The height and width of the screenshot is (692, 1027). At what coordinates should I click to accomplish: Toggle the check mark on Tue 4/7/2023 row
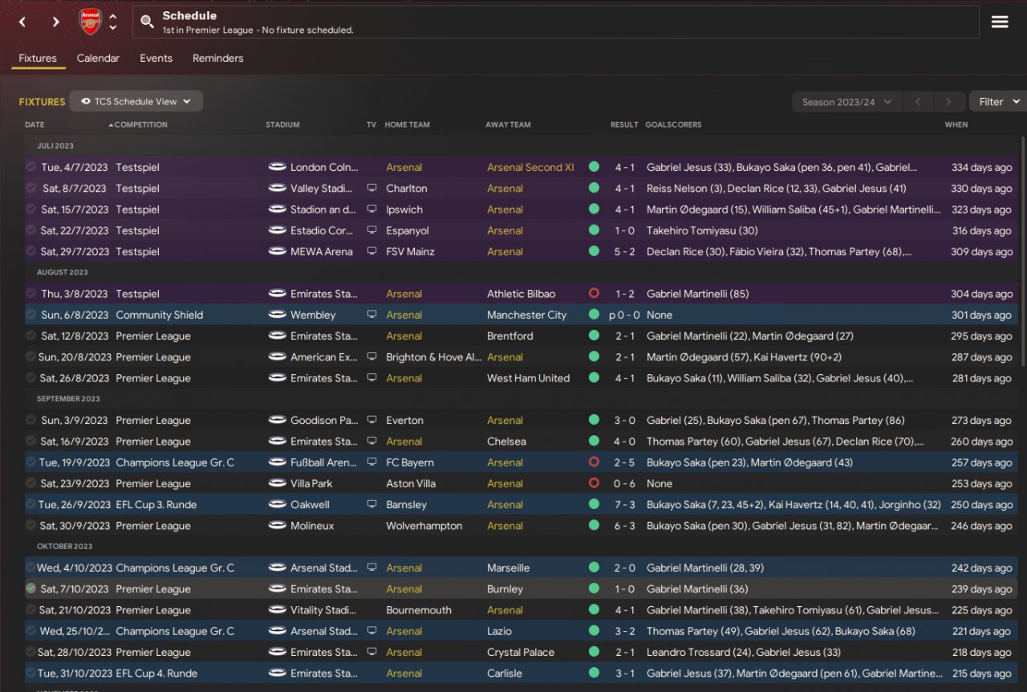pyautogui.click(x=31, y=167)
